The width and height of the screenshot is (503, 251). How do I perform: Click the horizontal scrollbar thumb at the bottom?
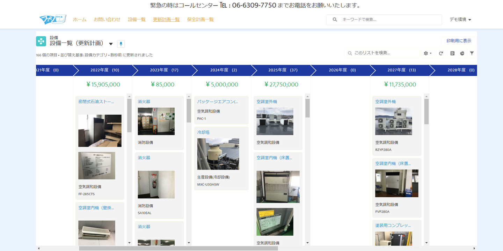pyautogui.click(x=178, y=249)
